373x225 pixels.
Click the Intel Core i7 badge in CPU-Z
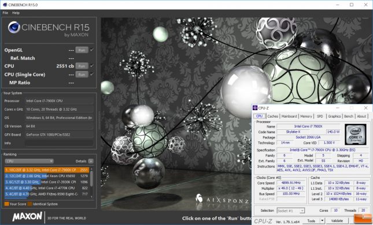pos(356,134)
